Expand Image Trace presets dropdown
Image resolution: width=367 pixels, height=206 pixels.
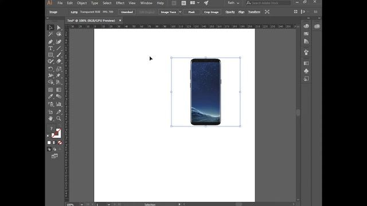[180, 12]
